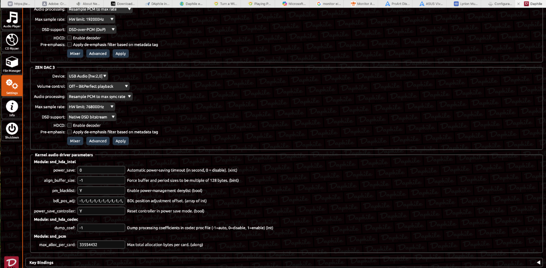Image resolution: width=546 pixels, height=268 pixels.
Task: Click Max total allocation bytes per card text
Action: [165, 245]
